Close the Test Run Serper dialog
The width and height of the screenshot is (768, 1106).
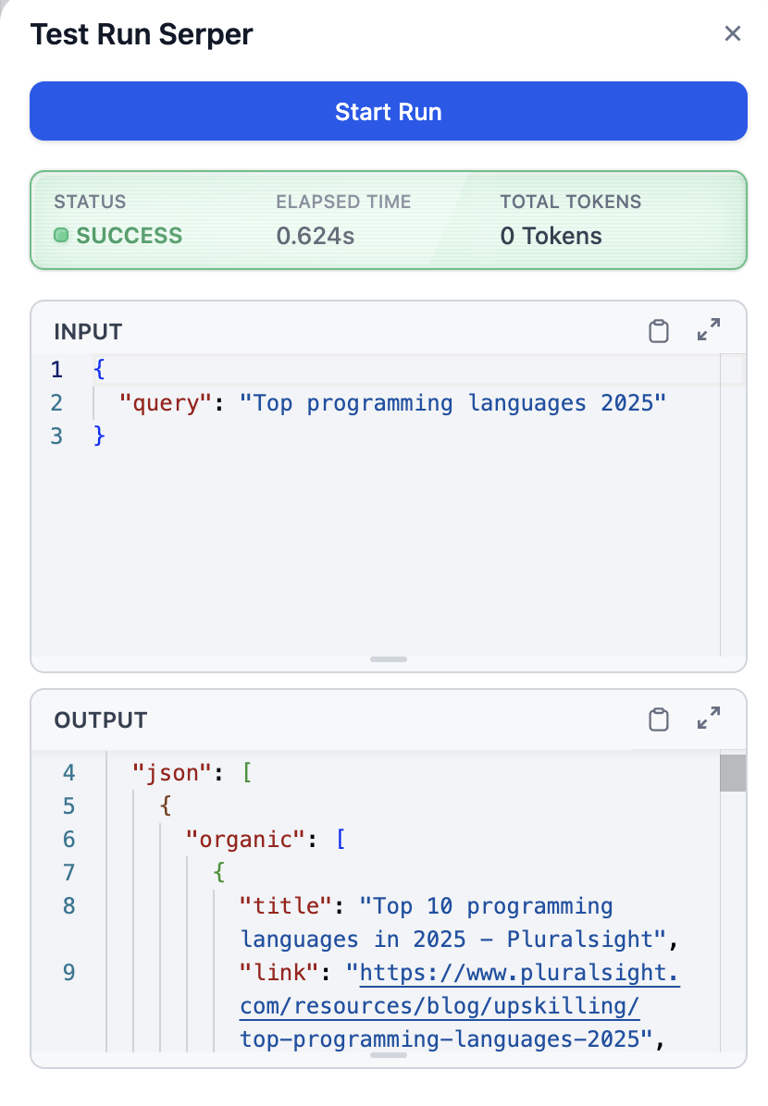point(732,34)
